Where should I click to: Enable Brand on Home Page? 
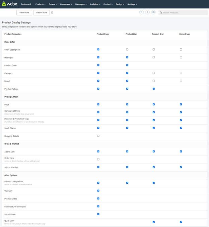181,81
